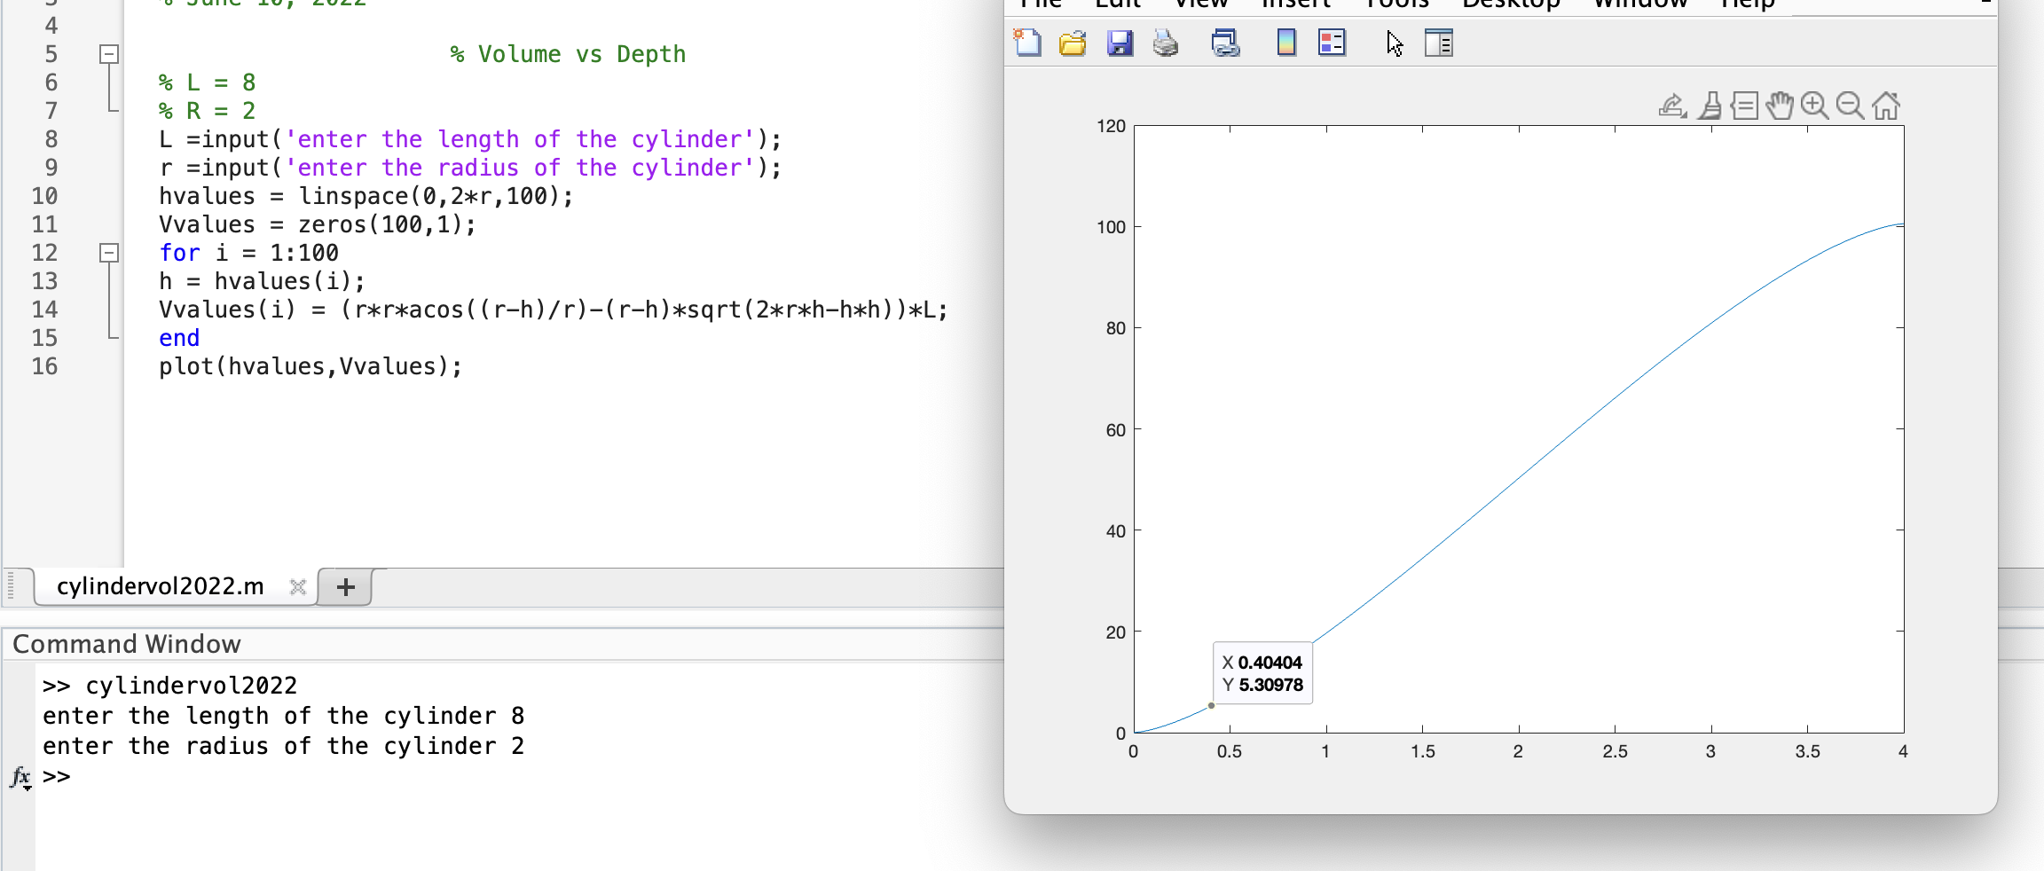Toggle the Plot Browser panel

pyautogui.click(x=1437, y=43)
